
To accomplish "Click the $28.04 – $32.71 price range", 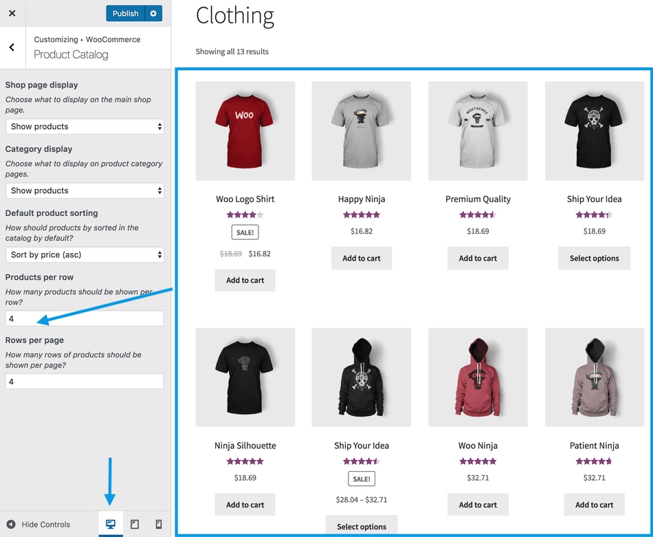I will (362, 499).
